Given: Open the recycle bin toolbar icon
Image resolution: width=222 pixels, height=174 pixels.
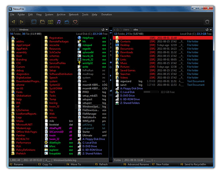Looking at the screenshot, I should [207, 22].
